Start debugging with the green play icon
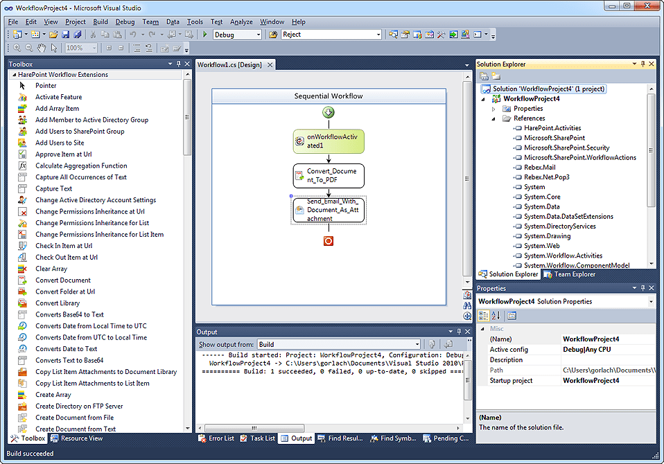Viewport: 664px width, 464px height. point(204,35)
